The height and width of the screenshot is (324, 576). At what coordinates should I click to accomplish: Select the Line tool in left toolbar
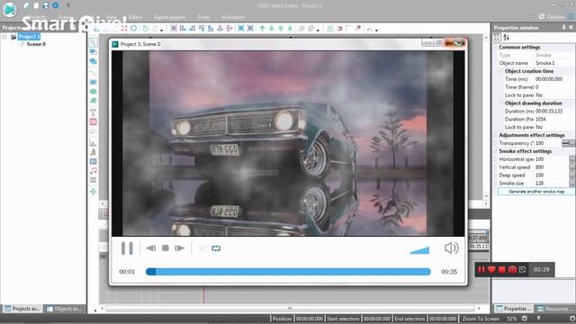93,72
